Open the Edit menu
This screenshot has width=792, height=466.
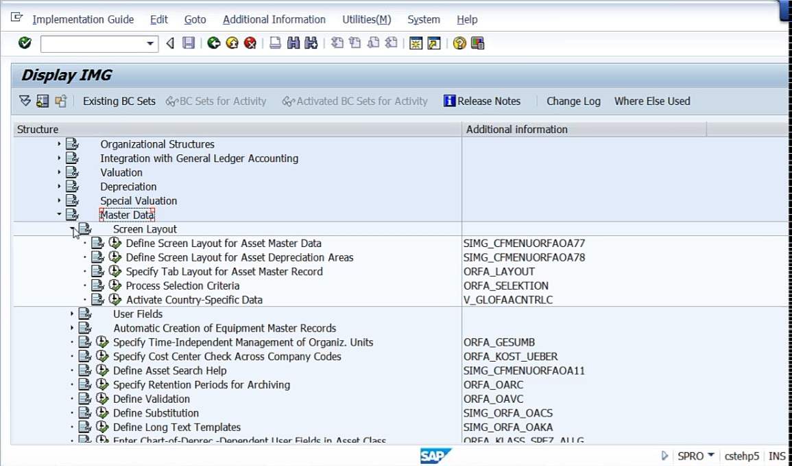point(158,20)
